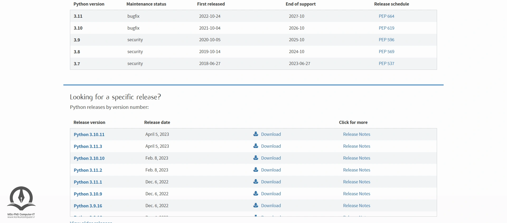Screen dimensions: 507x223
Task: Click download icon for Python 3.10.9
Action: (256, 193)
